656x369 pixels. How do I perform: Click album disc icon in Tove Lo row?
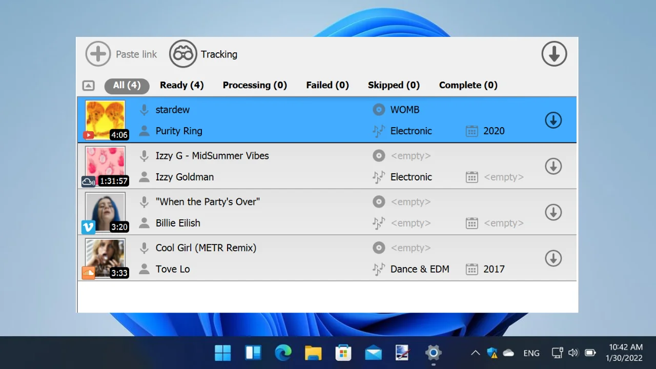379,248
